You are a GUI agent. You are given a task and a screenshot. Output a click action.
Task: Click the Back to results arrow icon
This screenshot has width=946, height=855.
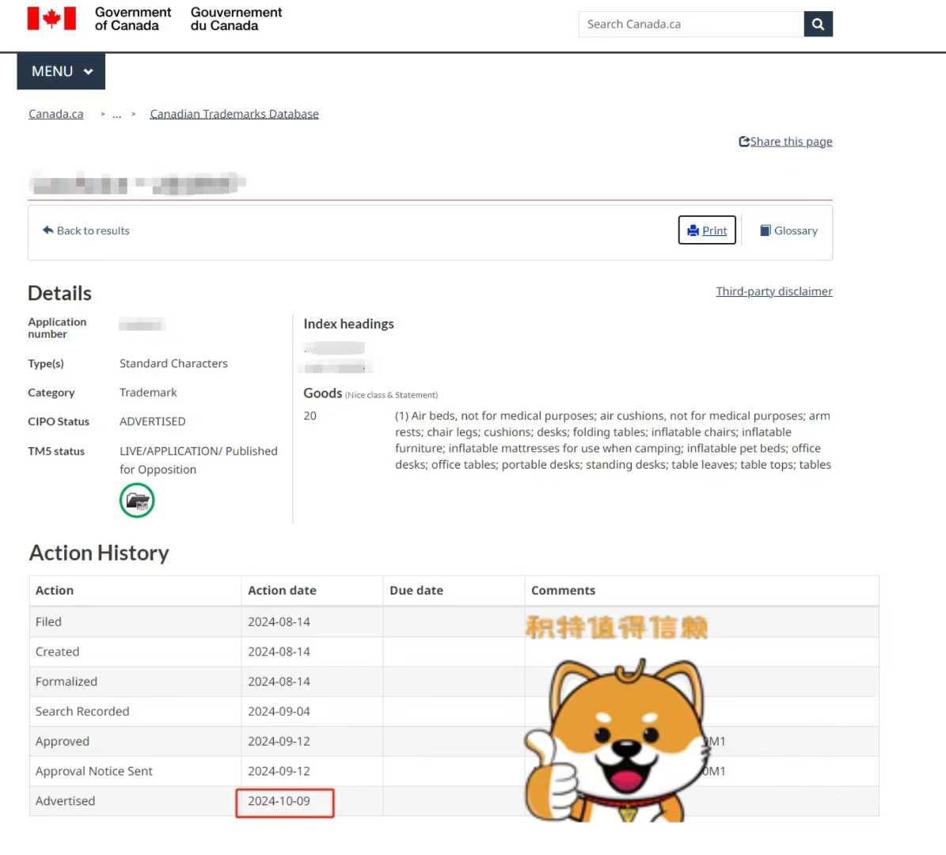click(x=47, y=230)
